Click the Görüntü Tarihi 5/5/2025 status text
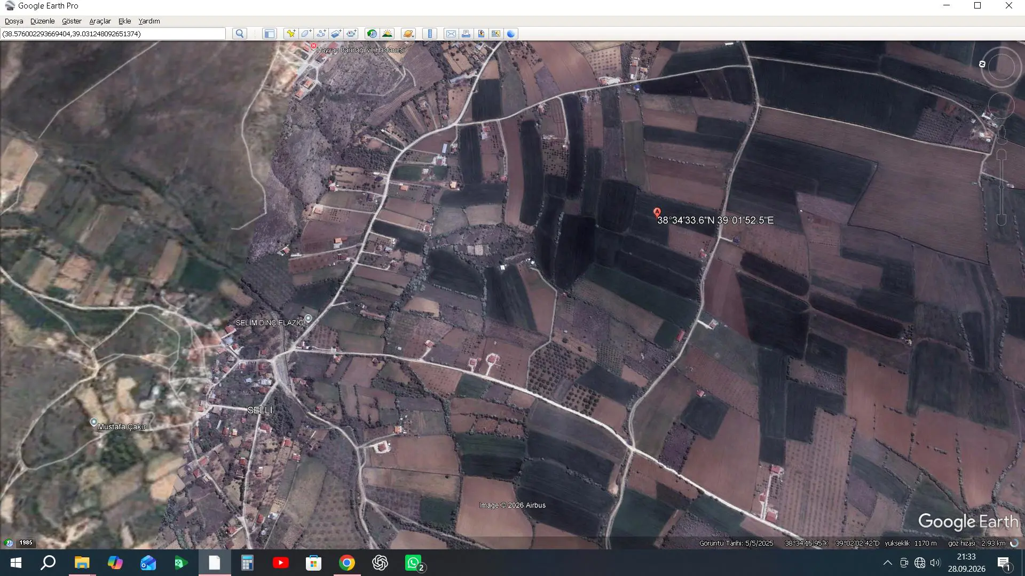The width and height of the screenshot is (1025, 576). click(x=736, y=543)
